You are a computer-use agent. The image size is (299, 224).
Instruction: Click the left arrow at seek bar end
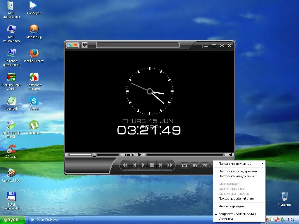coord(230,155)
